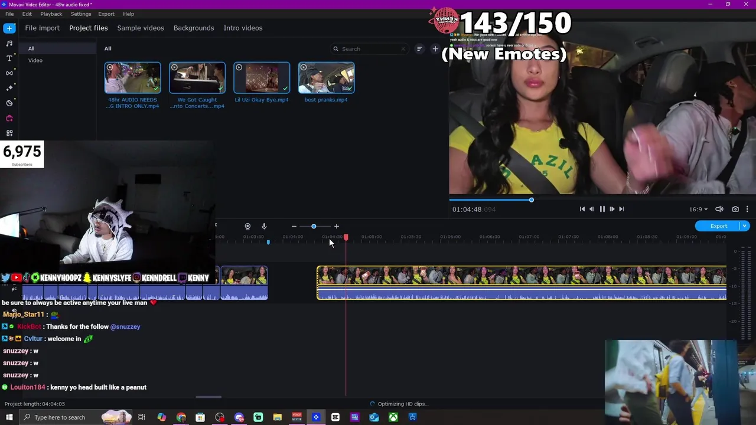The height and width of the screenshot is (425, 756).
Task: Select the We Got Caught Concerts mp4 thumbnail
Action: click(x=197, y=78)
